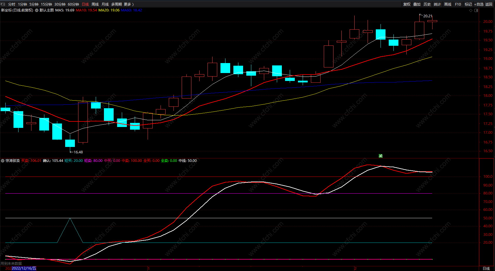495x271 pixels.
Task: Click the 短卖: 80.00 indicator value
Action: pyautogui.click(x=93, y=161)
